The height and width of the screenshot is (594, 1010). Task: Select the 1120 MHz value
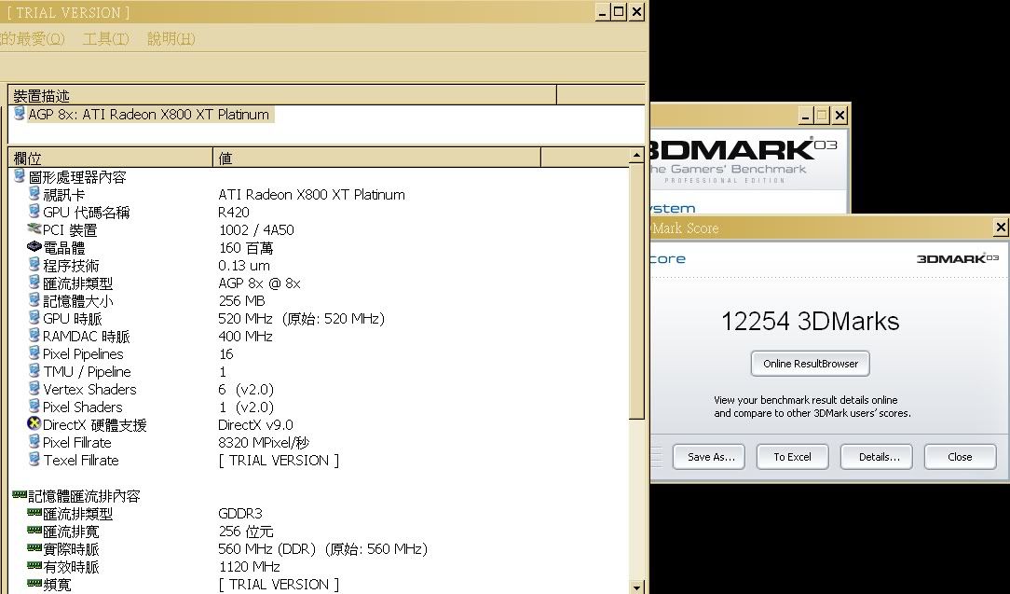click(250, 567)
